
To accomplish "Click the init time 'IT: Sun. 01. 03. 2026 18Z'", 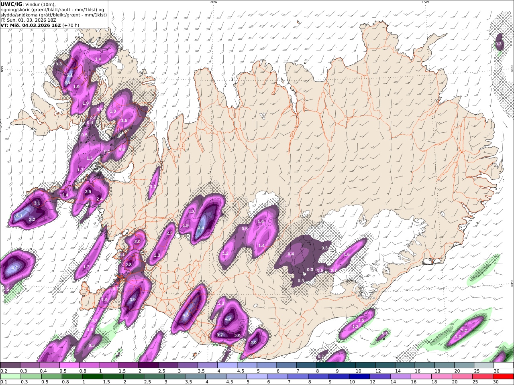I will pos(27,20).
